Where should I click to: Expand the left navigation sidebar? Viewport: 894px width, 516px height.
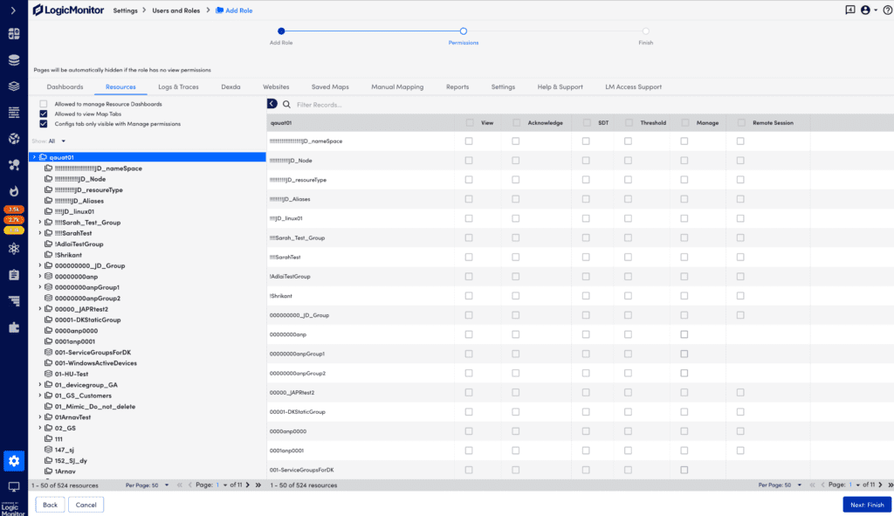[x=13, y=10]
